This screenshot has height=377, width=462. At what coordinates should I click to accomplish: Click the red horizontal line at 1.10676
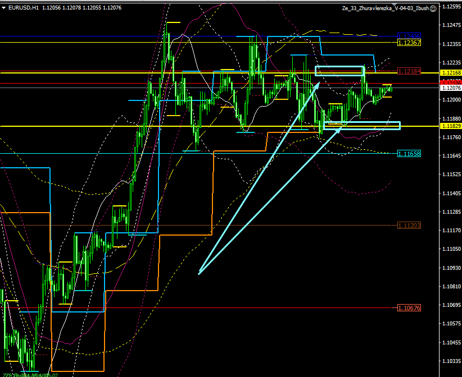tap(225, 307)
